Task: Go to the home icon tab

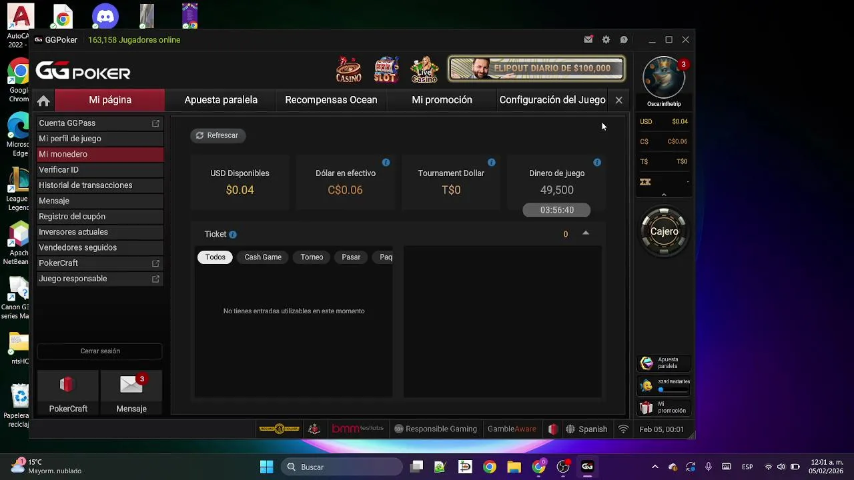Action: [43, 101]
